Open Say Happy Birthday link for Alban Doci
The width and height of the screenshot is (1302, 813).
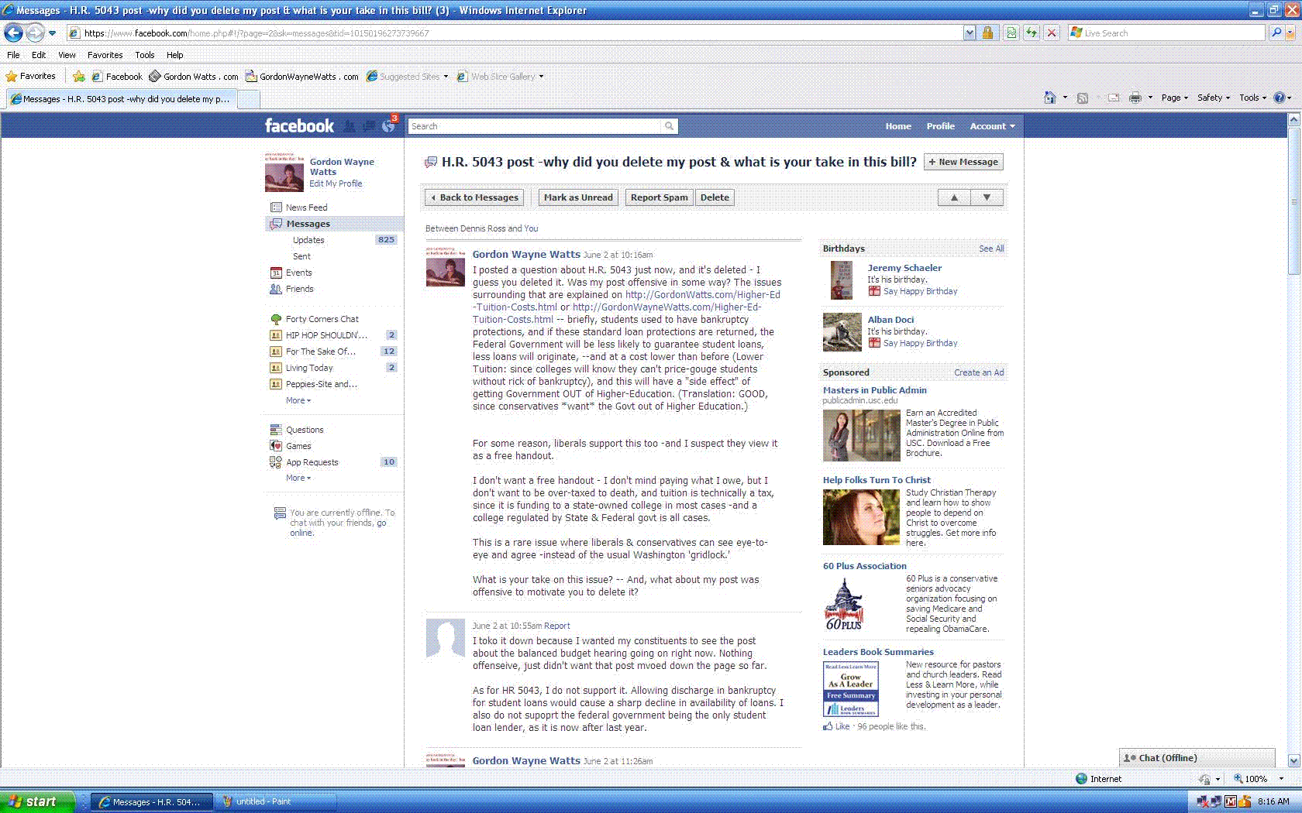tap(920, 343)
